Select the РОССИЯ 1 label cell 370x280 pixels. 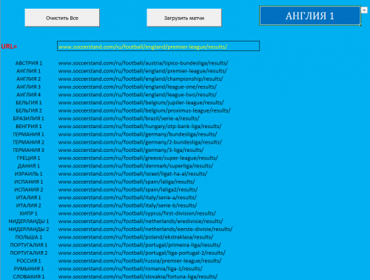tap(29, 261)
